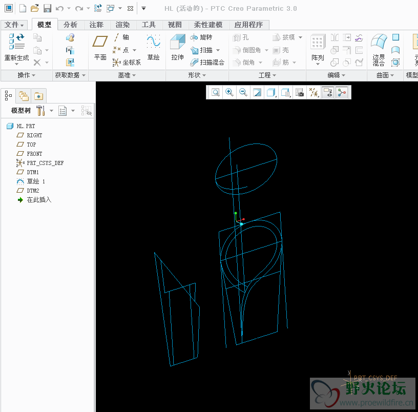Image resolution: width=418 pixels, height=412 pixels.
Task: Expand the 曲面 surfaces group
Action: tap(385, 75)
